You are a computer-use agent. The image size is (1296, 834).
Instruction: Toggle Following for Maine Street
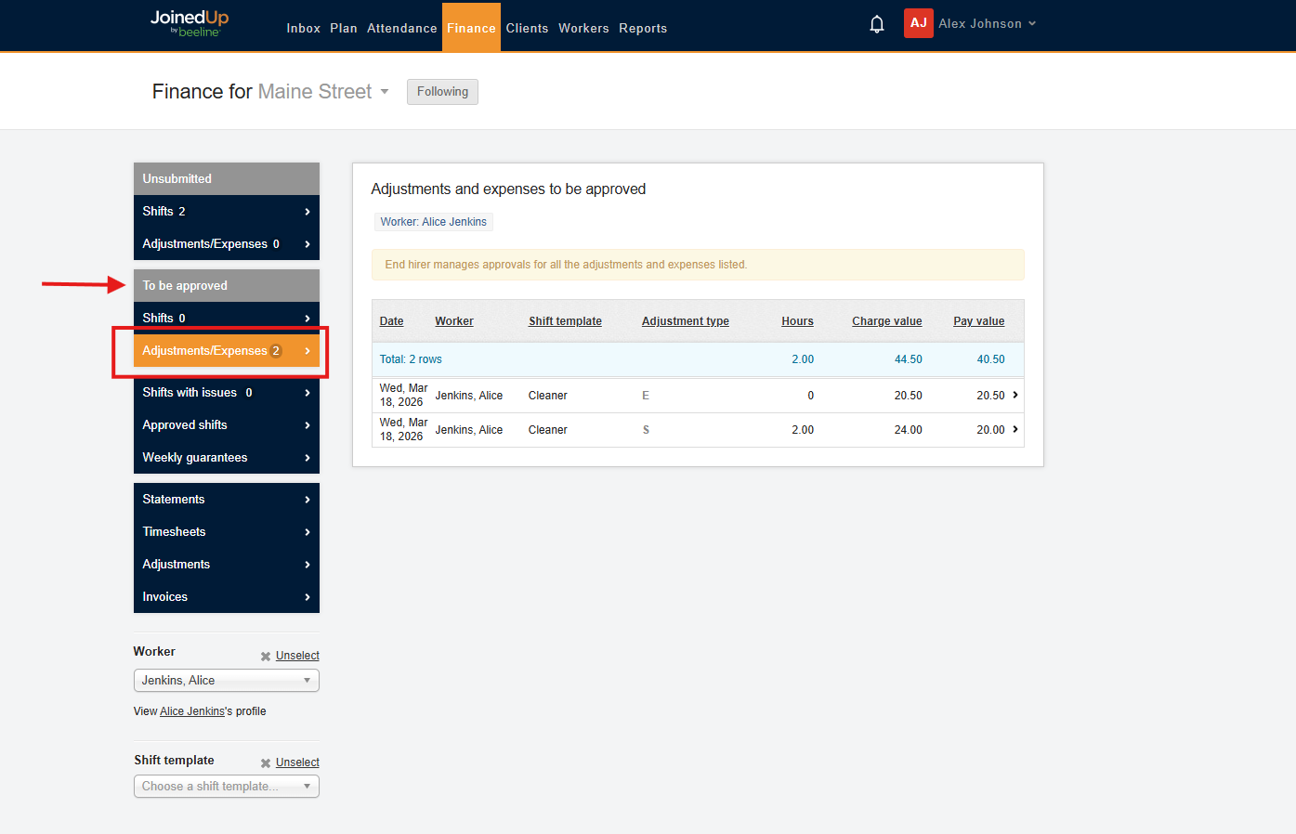(442, 91)
